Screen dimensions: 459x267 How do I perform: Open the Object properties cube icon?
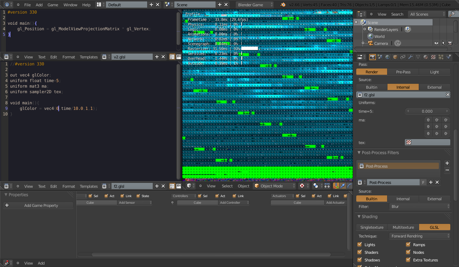395,57
